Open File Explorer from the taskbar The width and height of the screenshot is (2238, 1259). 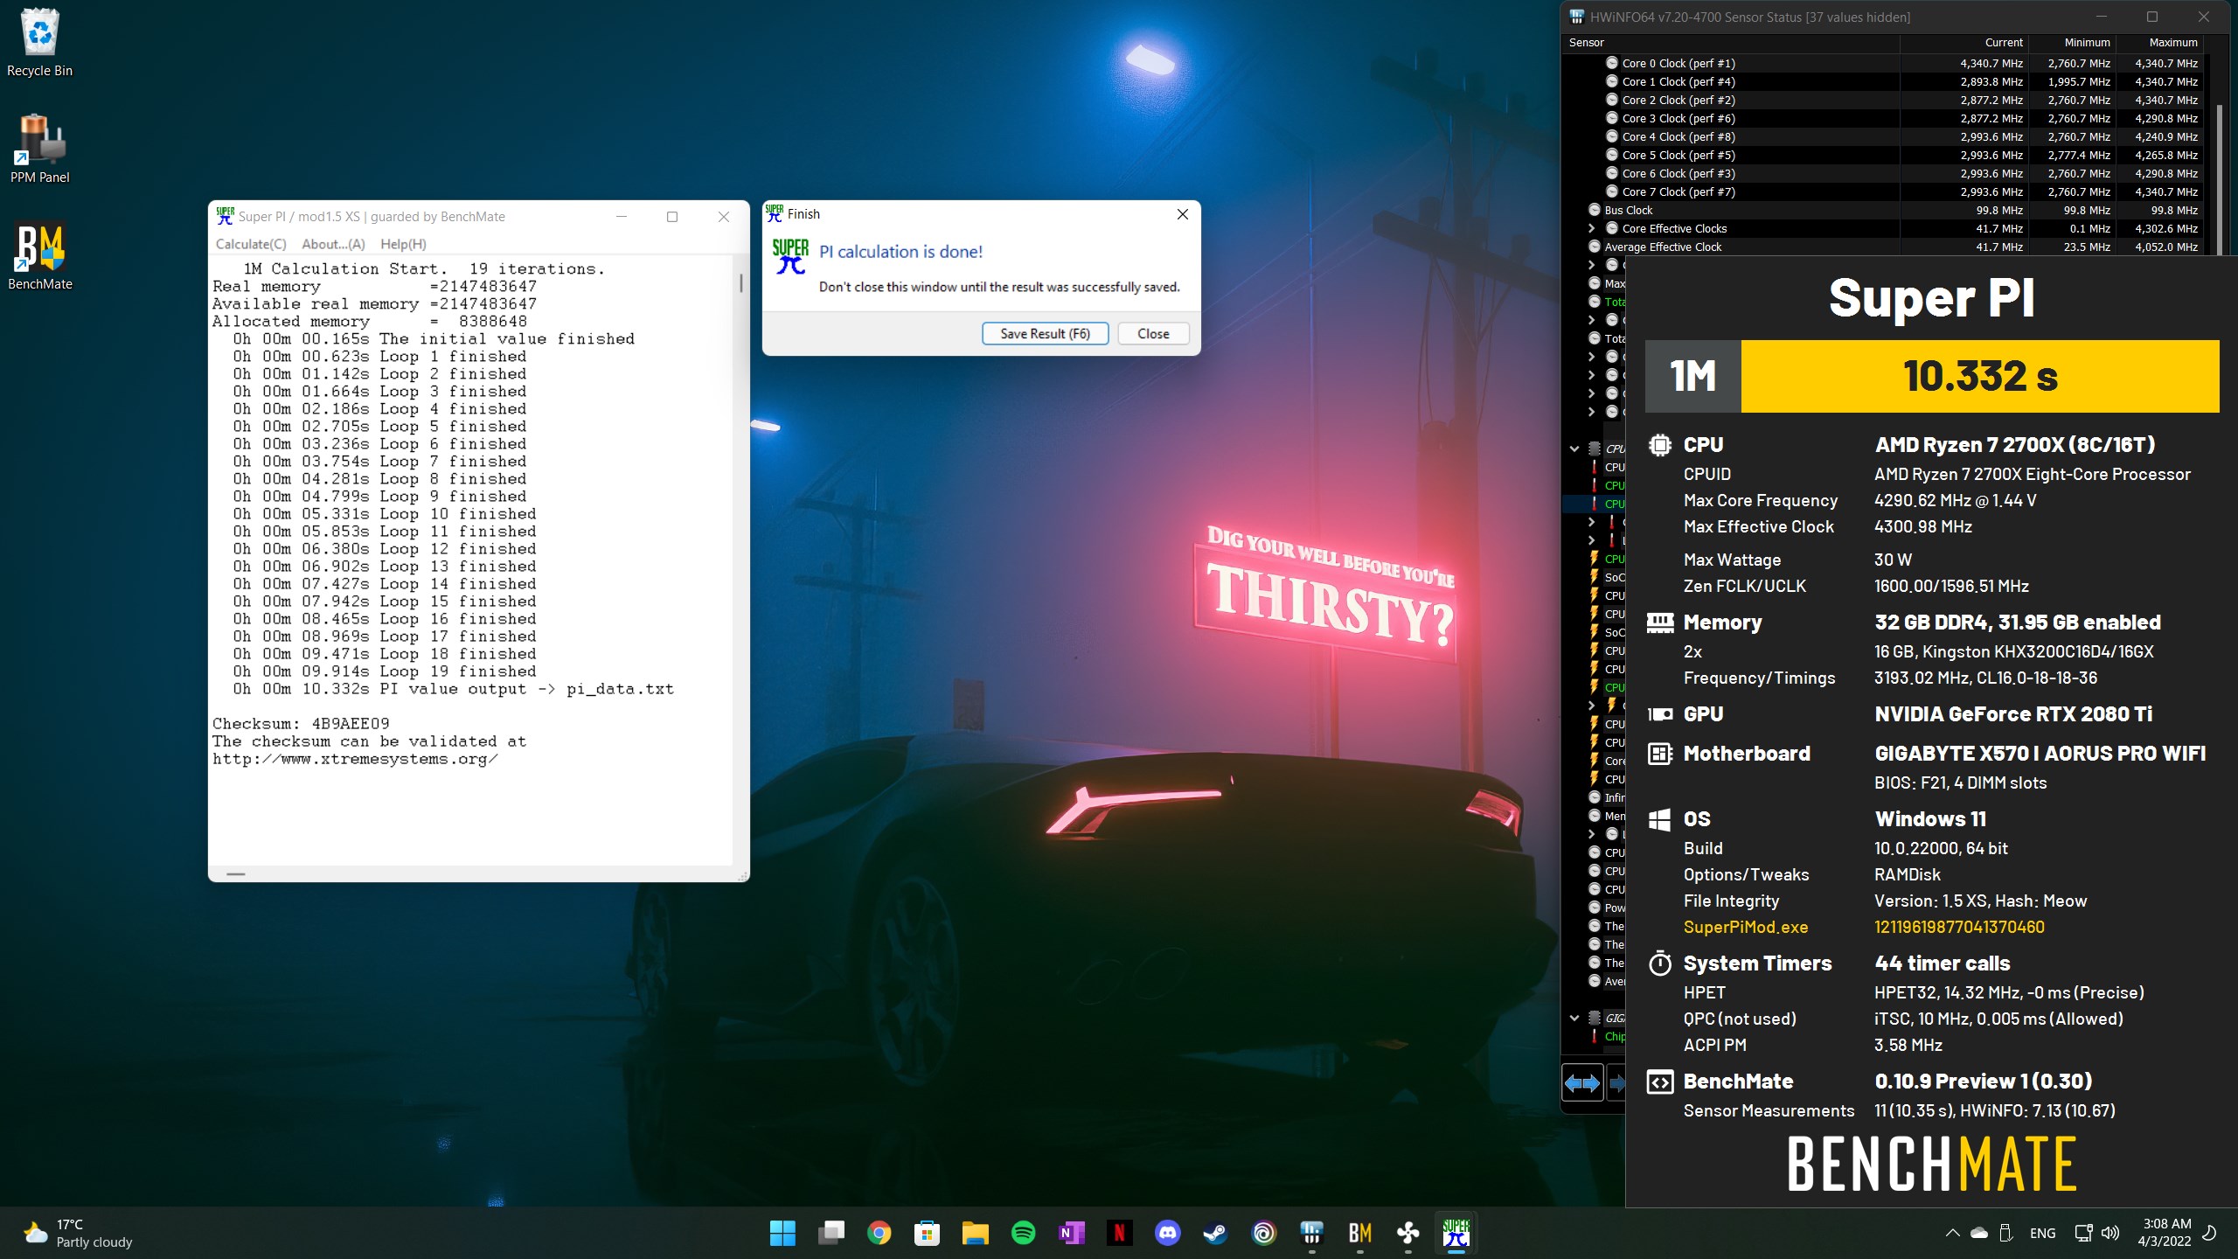(975, 1233)
